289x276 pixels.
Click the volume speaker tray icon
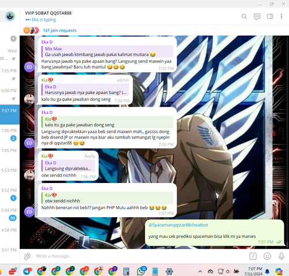228,271
